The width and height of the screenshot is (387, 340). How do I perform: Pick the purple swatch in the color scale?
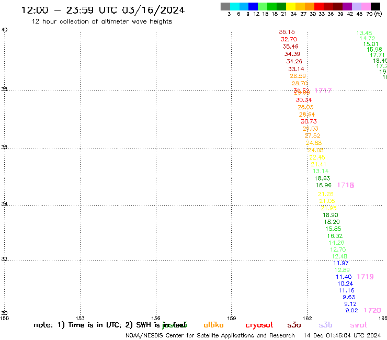point(347,6)
